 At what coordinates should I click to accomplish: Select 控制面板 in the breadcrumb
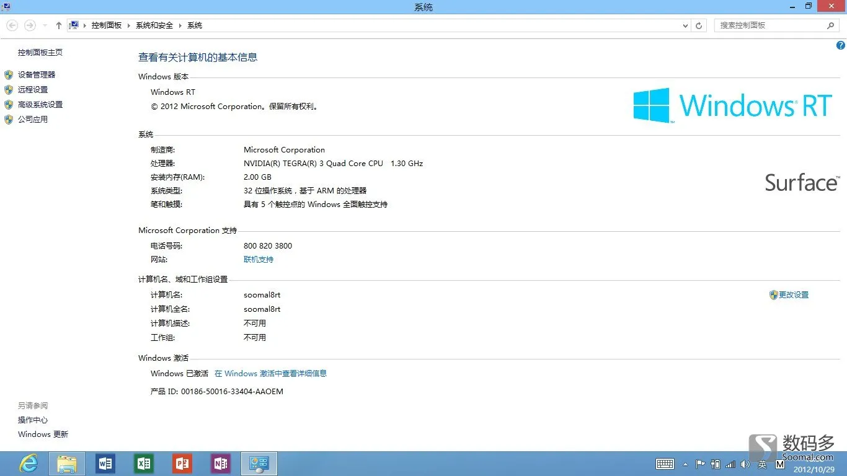click(107, 25)
